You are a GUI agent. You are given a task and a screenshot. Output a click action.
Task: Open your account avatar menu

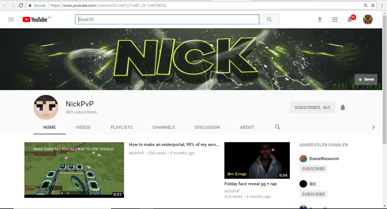(368, 19)
